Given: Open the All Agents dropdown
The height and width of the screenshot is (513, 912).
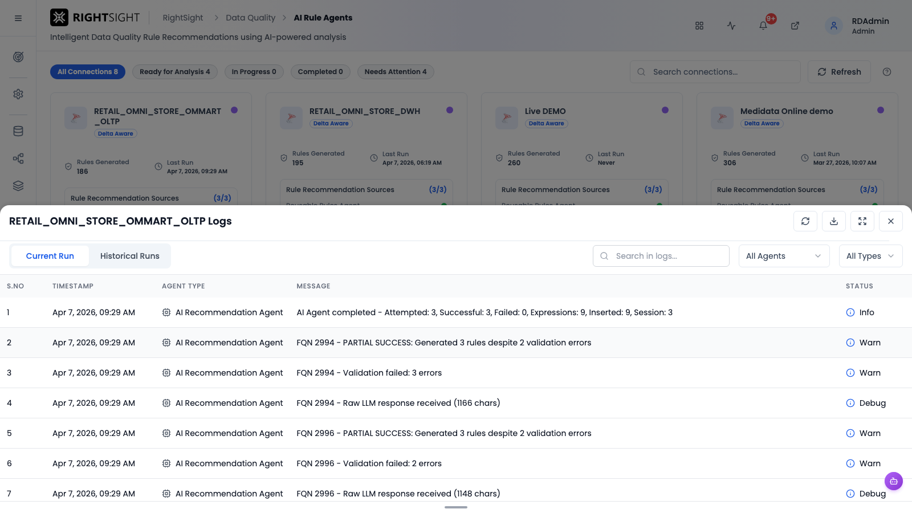Looking at the screenshot, I should point(784,256).
